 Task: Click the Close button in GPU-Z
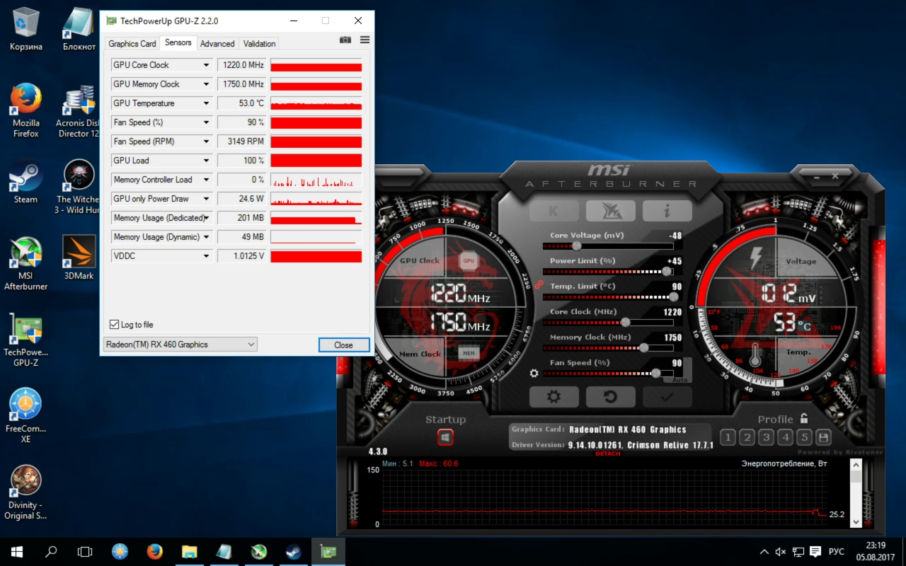pyautogui.click(x=343, y=345)
